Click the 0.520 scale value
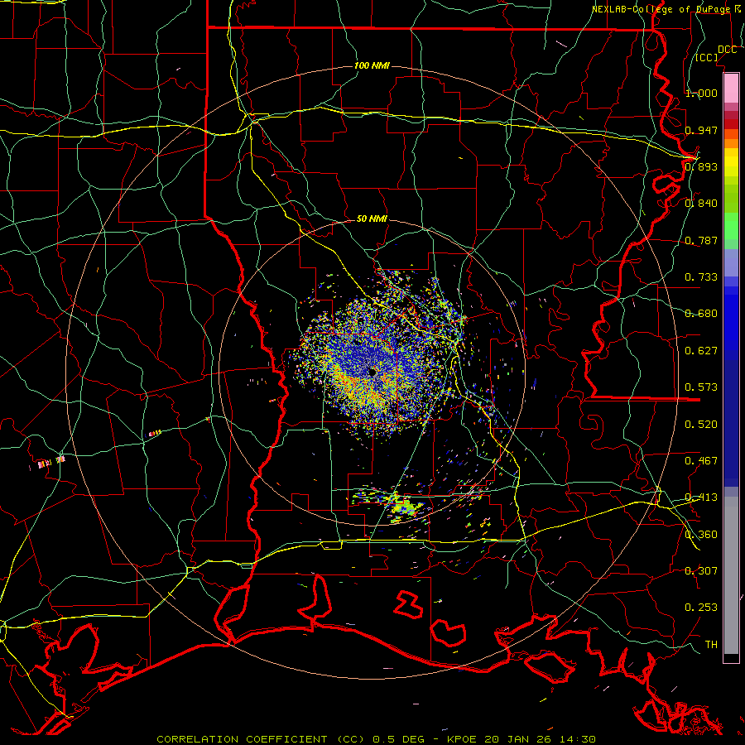The width and height of the screenshot is (745, 745). 701,425
